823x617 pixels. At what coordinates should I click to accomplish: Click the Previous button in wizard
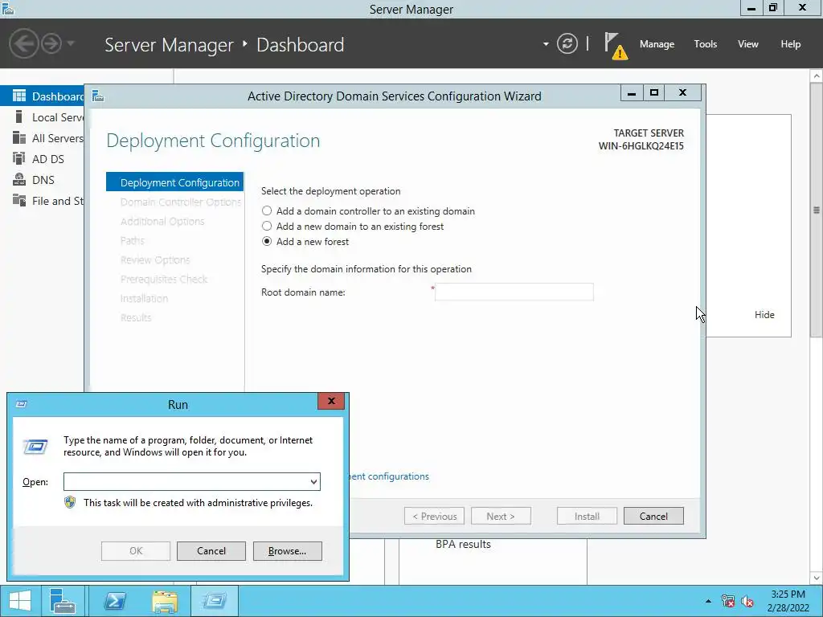tap(434, 517)
